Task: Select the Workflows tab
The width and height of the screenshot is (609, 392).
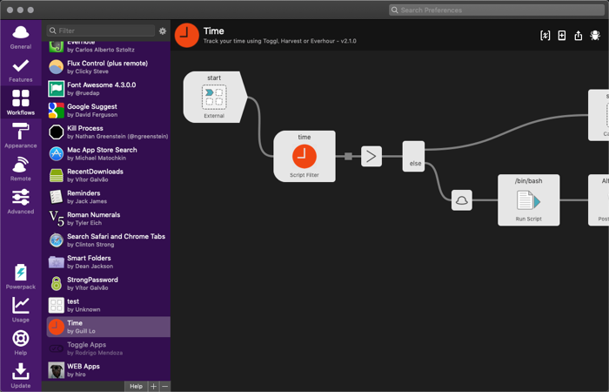Action: coord(21,103)
